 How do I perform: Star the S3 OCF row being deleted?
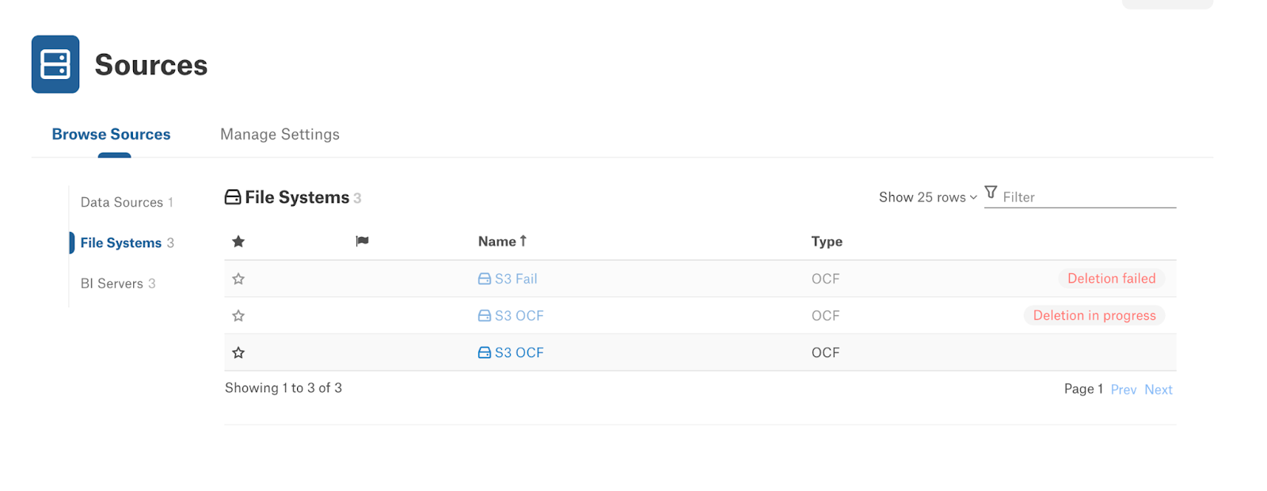pyautogui.click(x=238, y=316)
